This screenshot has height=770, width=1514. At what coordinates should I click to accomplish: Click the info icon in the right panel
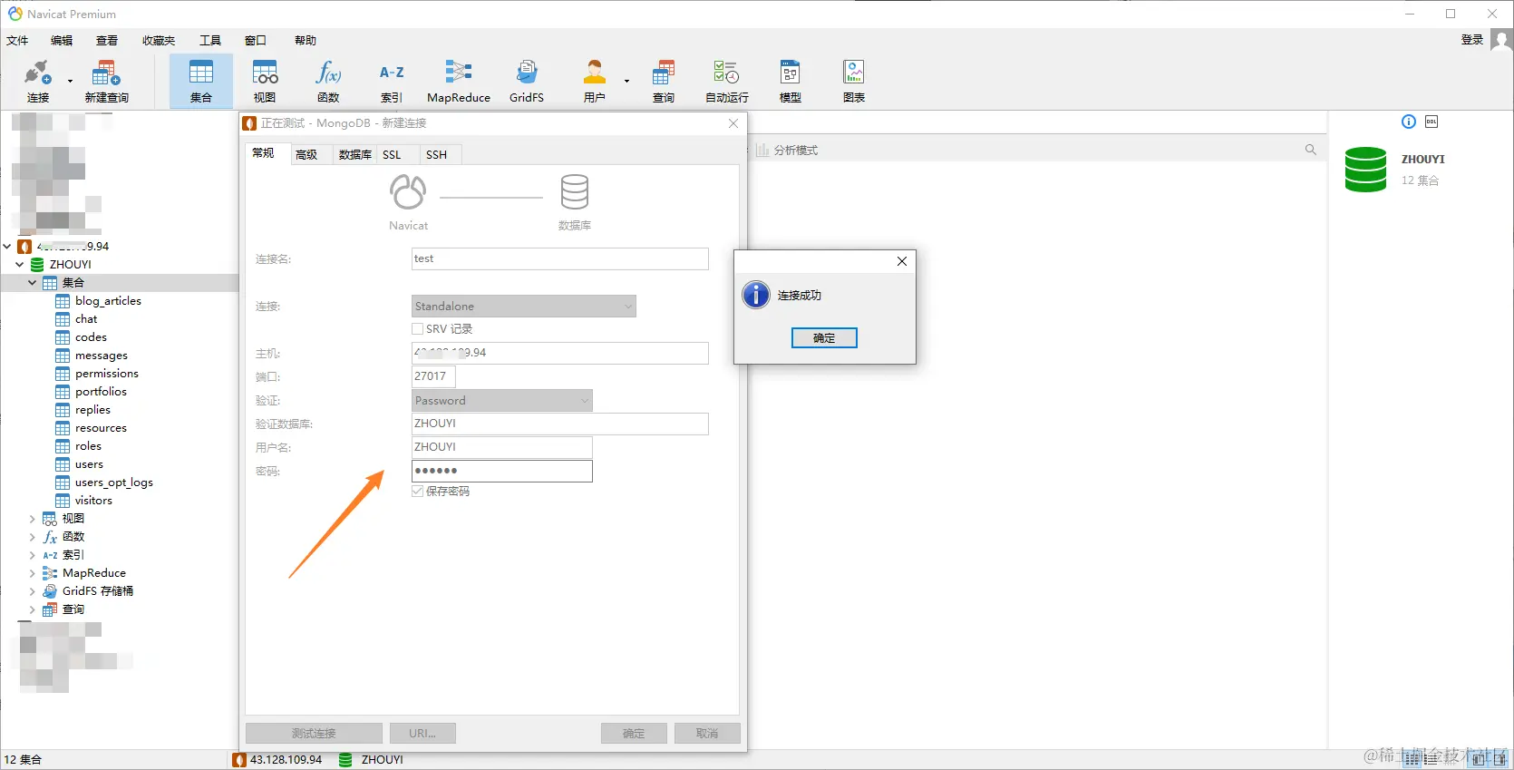(1409, 122)
